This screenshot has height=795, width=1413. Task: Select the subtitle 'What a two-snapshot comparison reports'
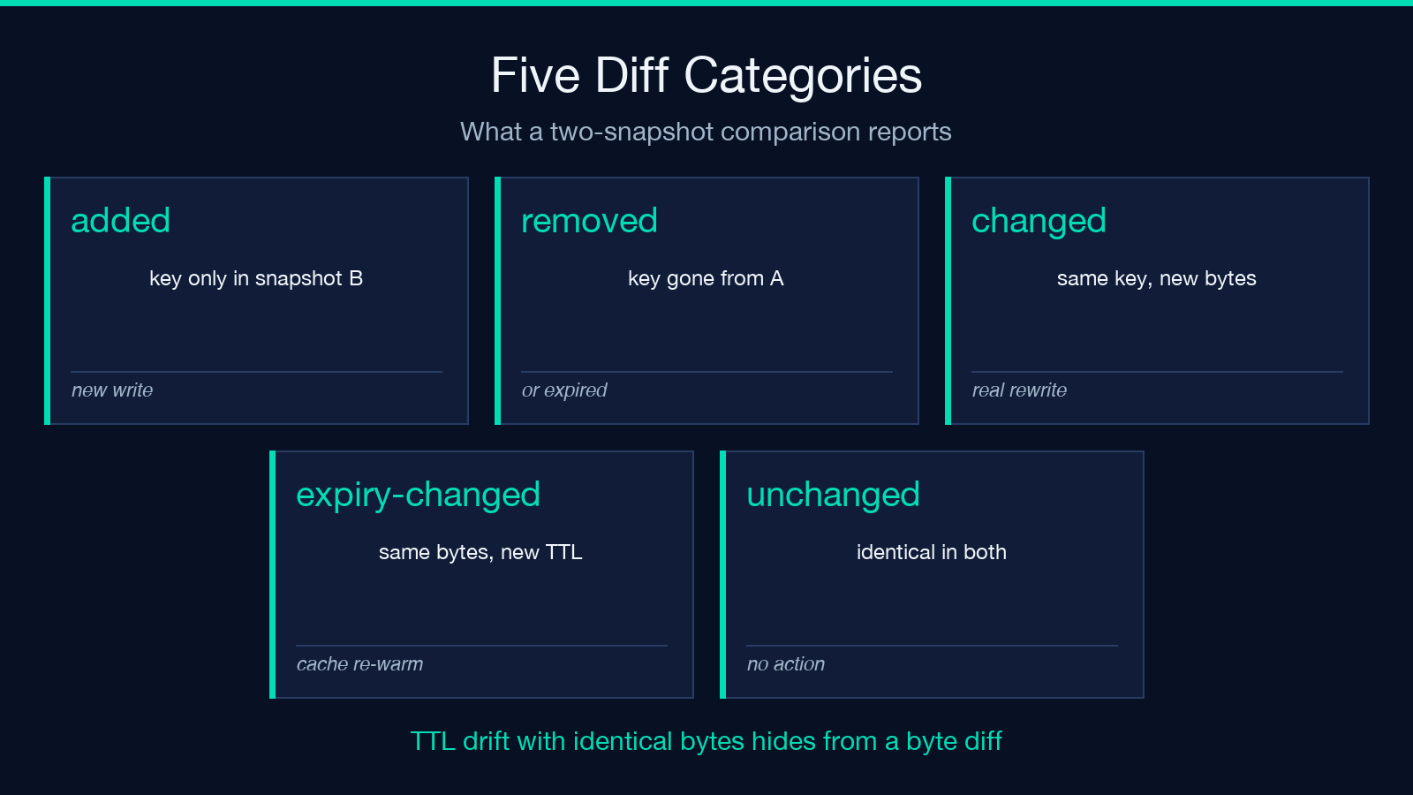[706, 132]
